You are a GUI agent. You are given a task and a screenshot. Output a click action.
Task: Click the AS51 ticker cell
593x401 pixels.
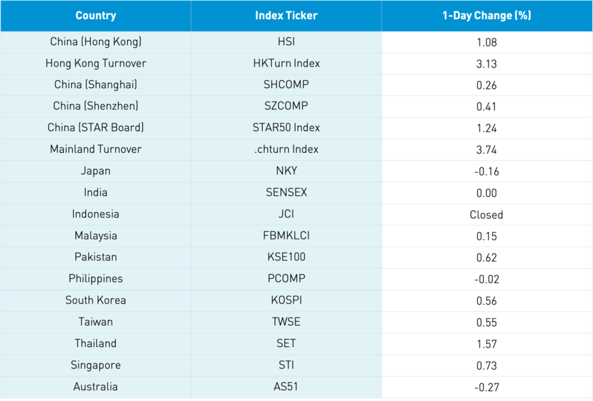click(286, 387)
